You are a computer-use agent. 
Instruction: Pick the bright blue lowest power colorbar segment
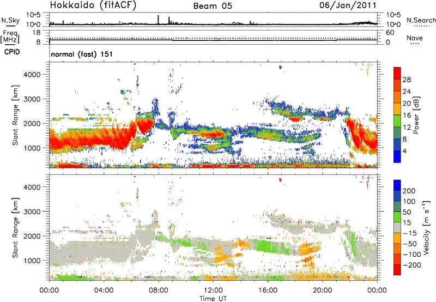397,157
